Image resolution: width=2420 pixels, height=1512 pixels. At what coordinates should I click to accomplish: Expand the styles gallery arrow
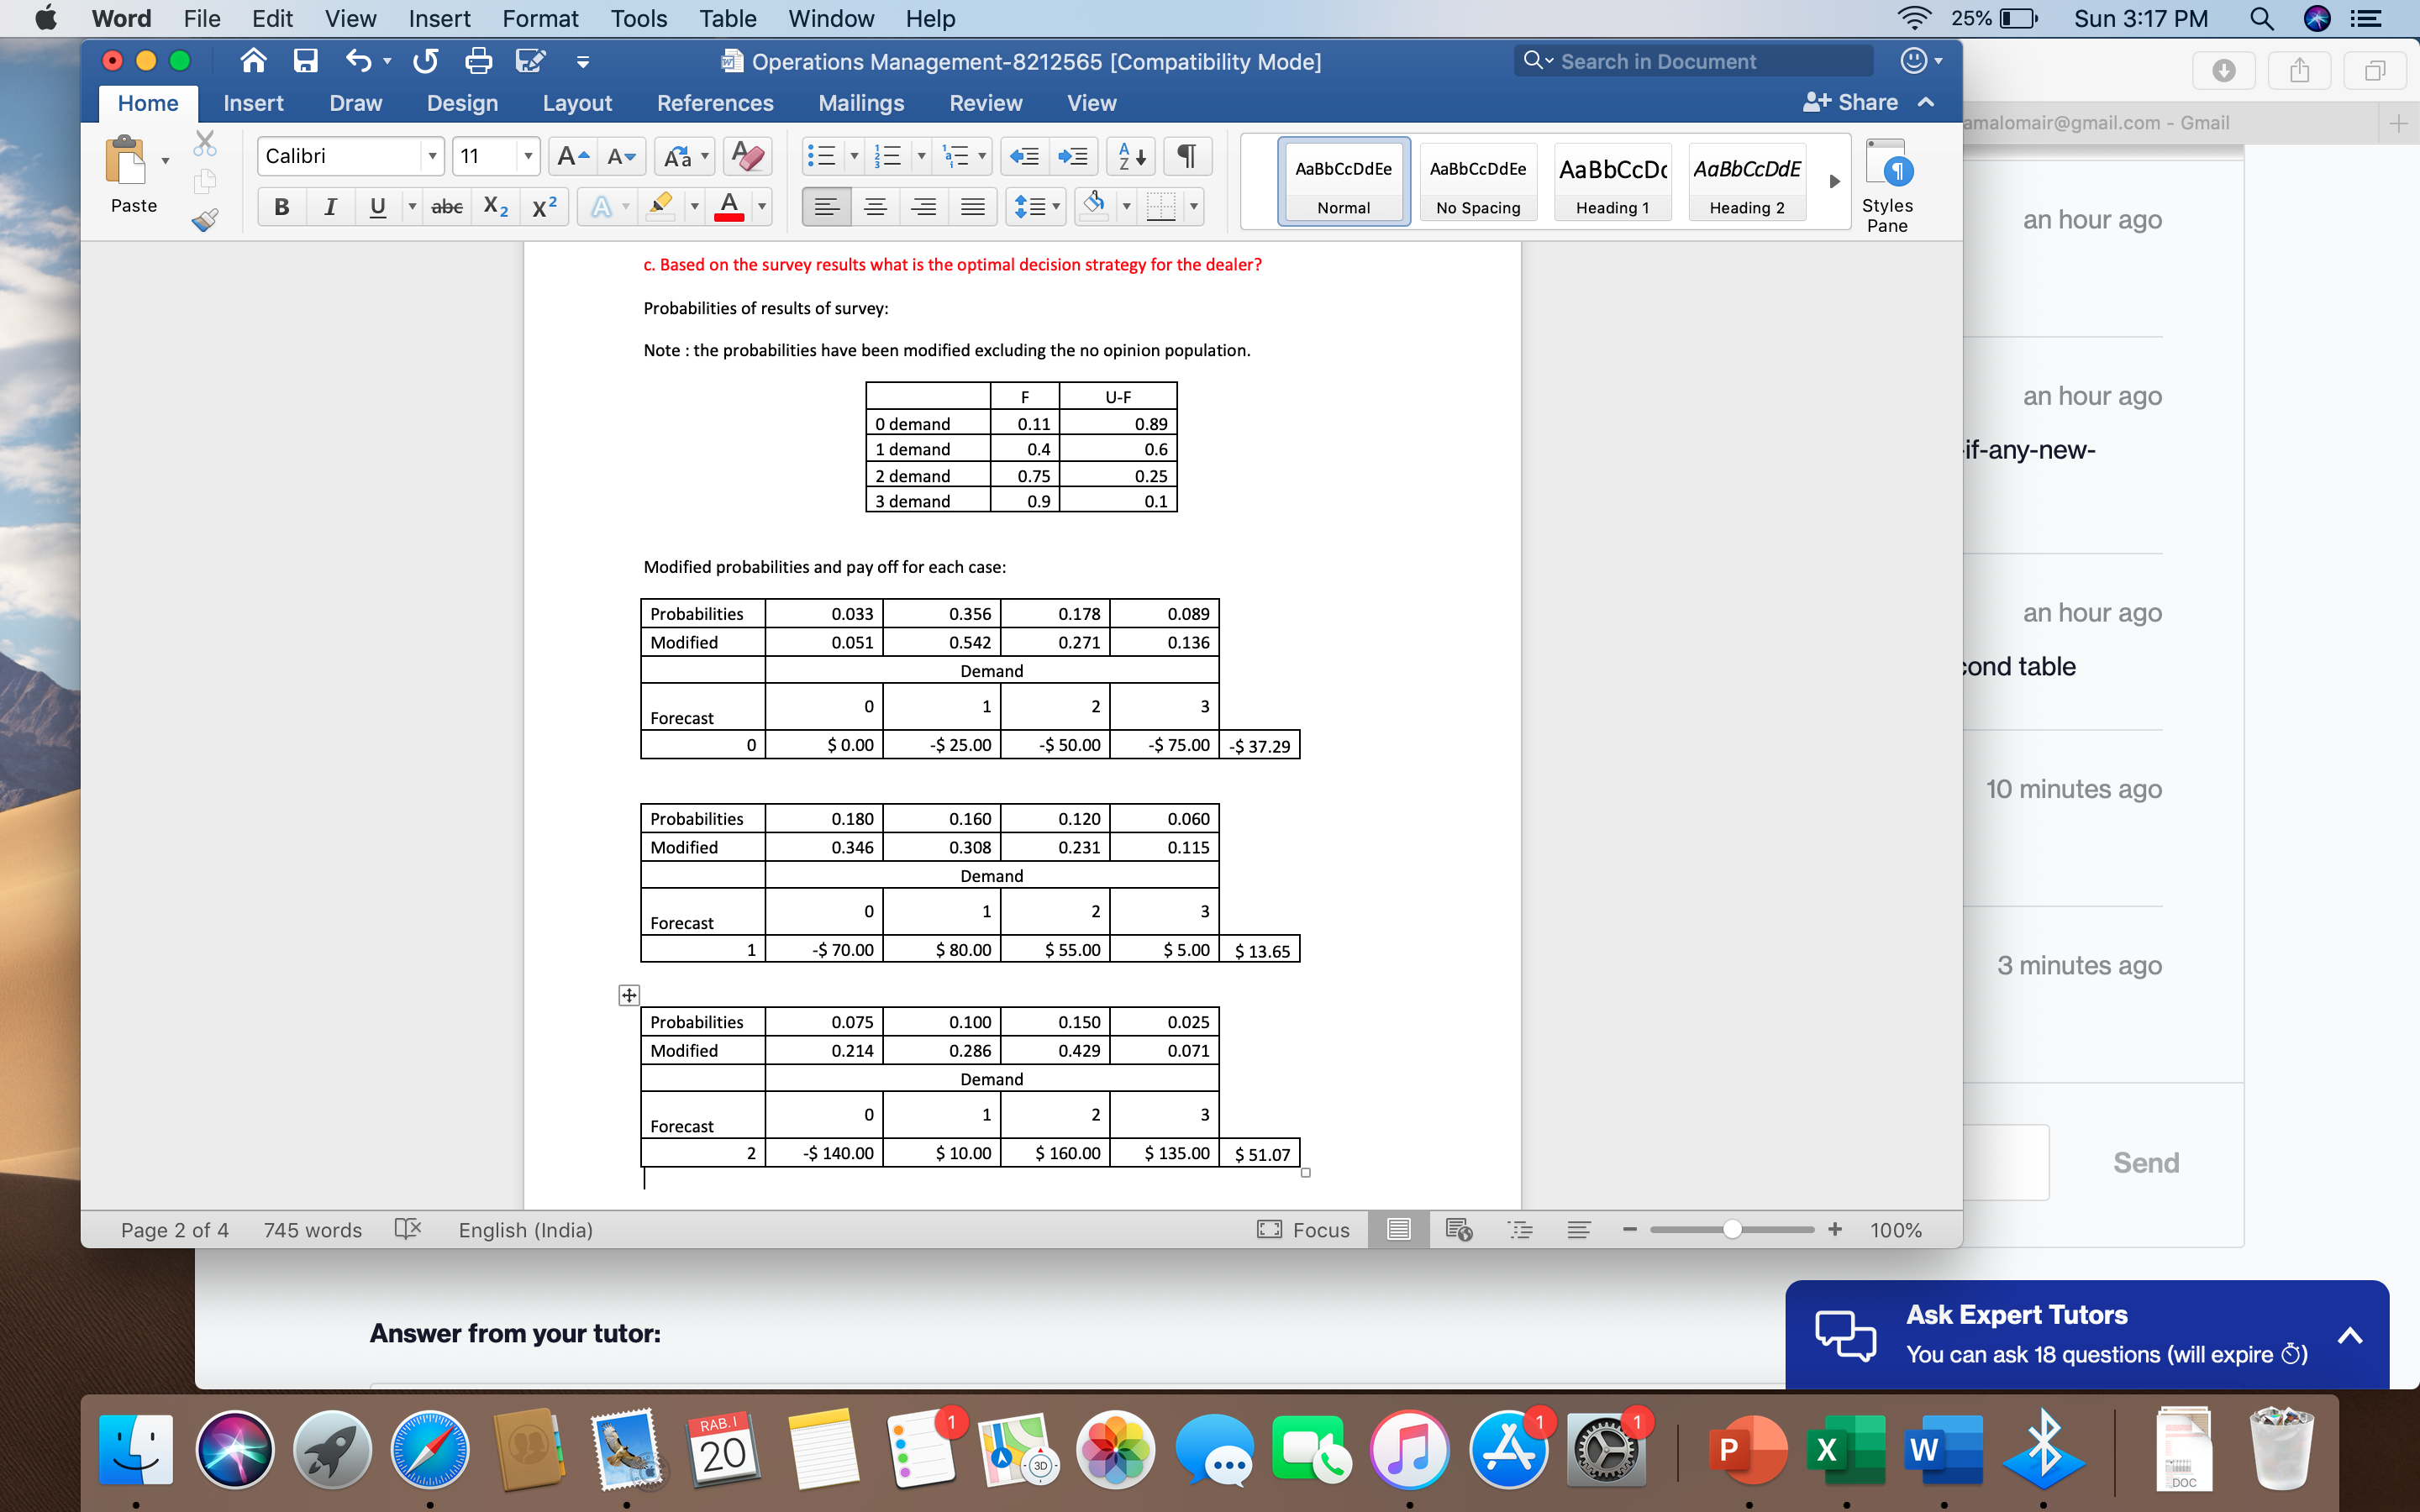coord(1834,182)
